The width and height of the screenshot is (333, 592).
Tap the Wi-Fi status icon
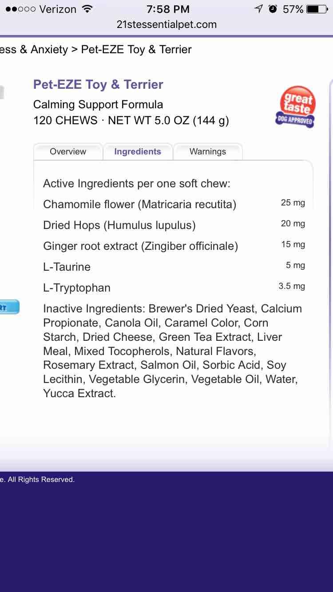pos(87,9)
